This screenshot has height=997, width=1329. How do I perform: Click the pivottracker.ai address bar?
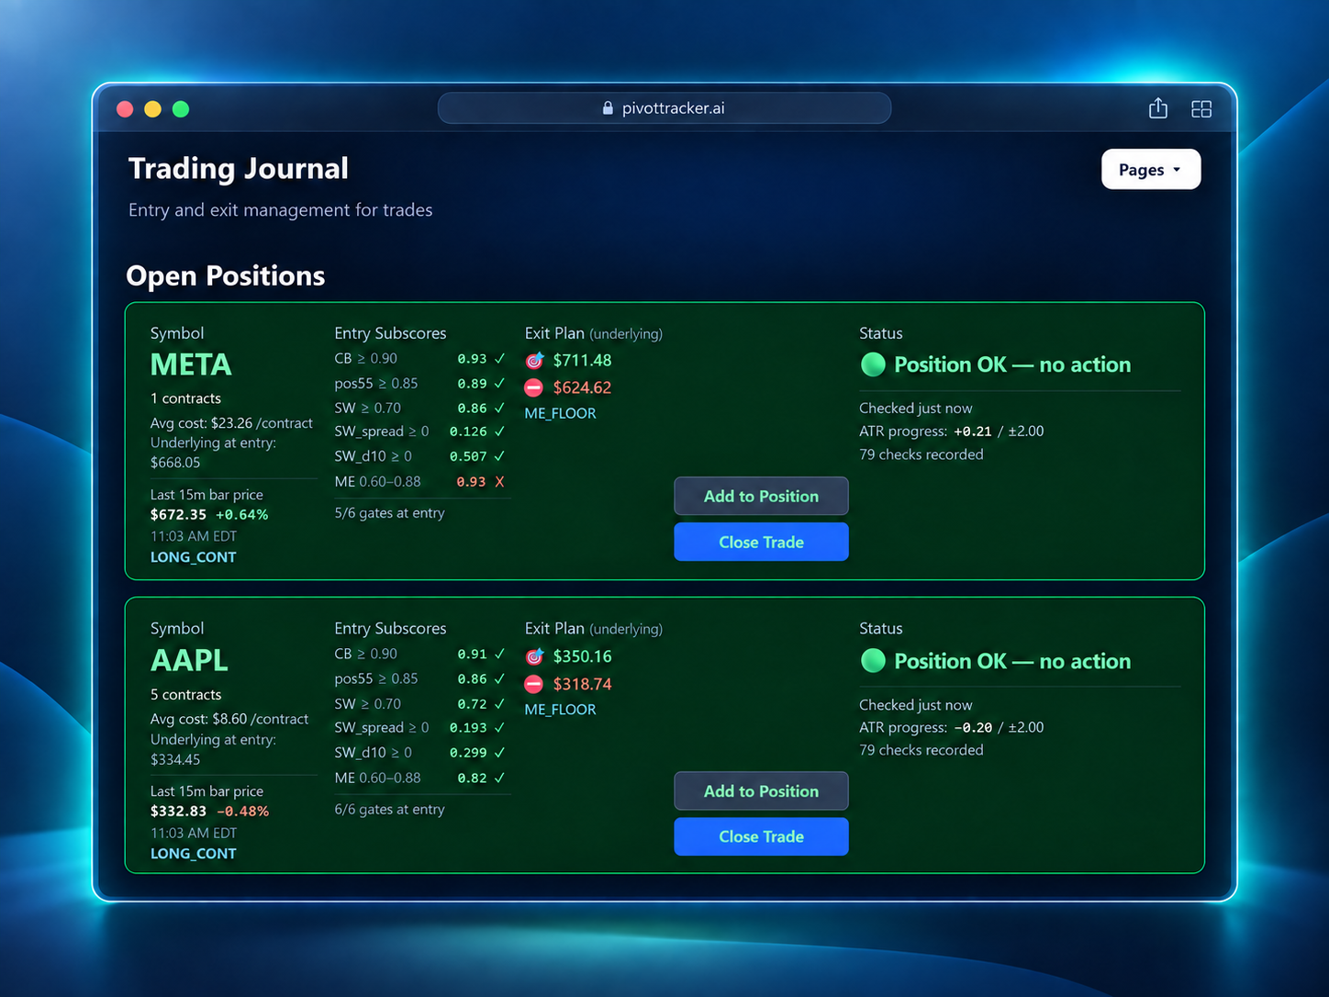[x=664, y=107]
